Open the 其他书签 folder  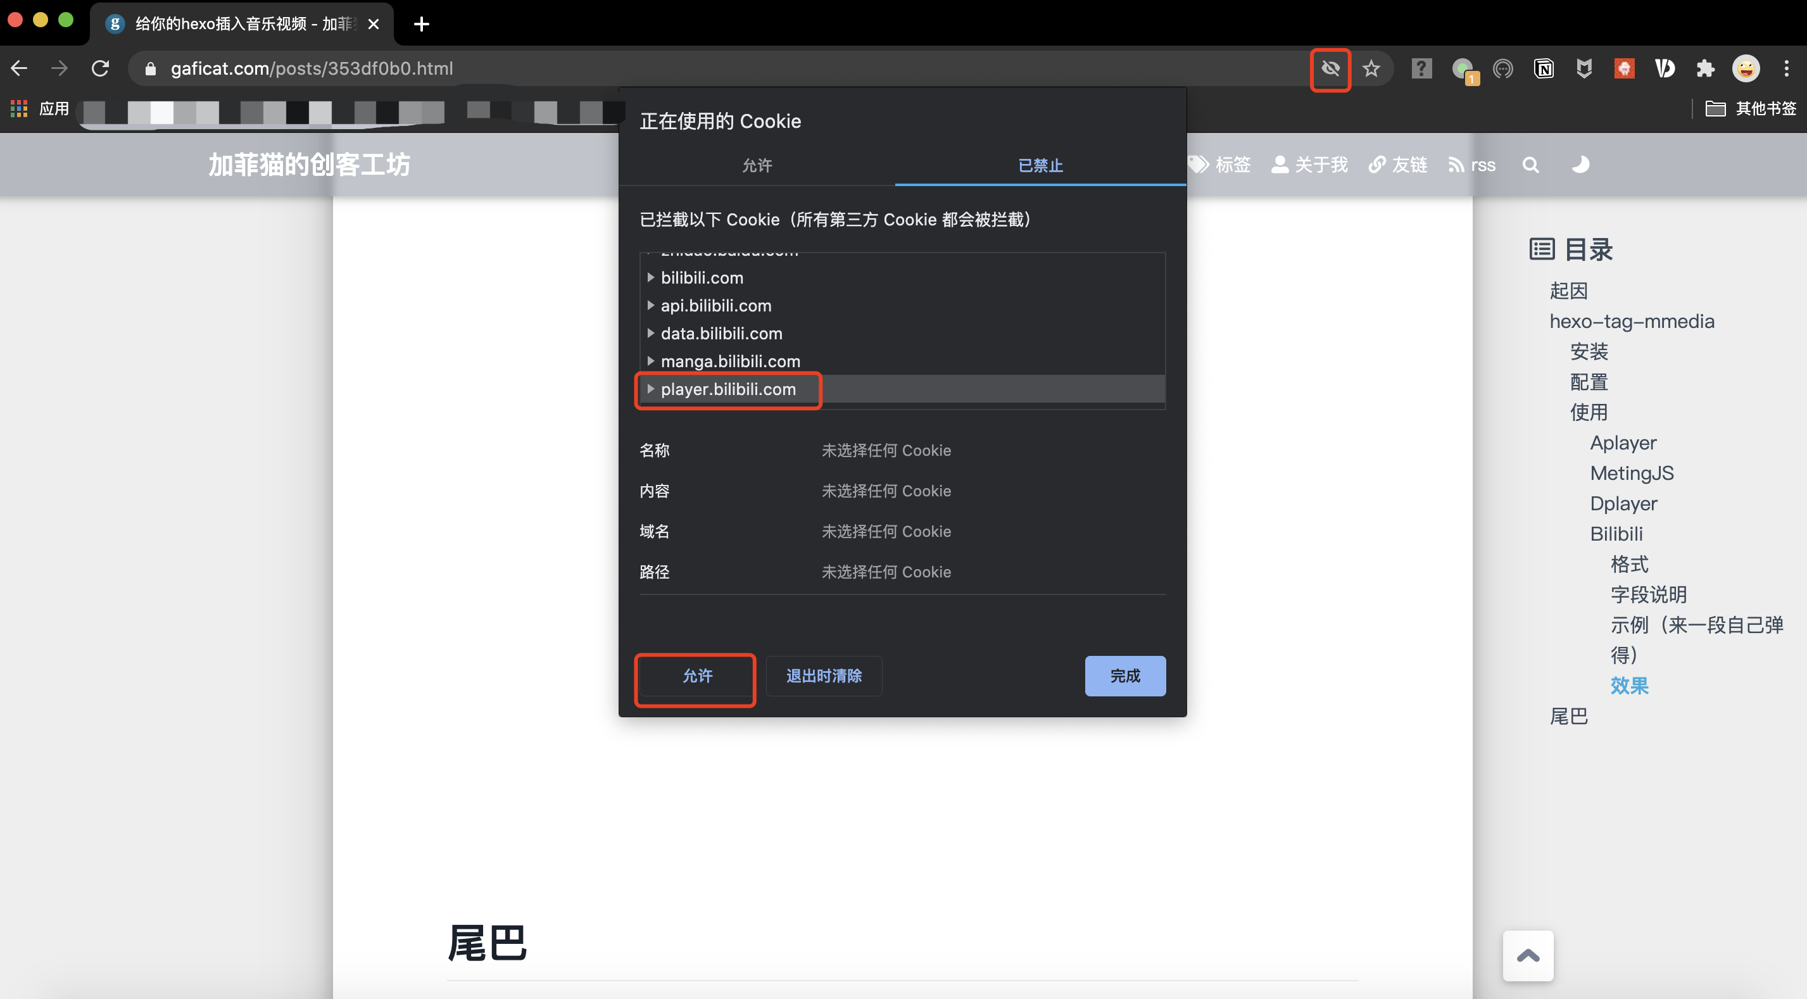(1751, 109)
